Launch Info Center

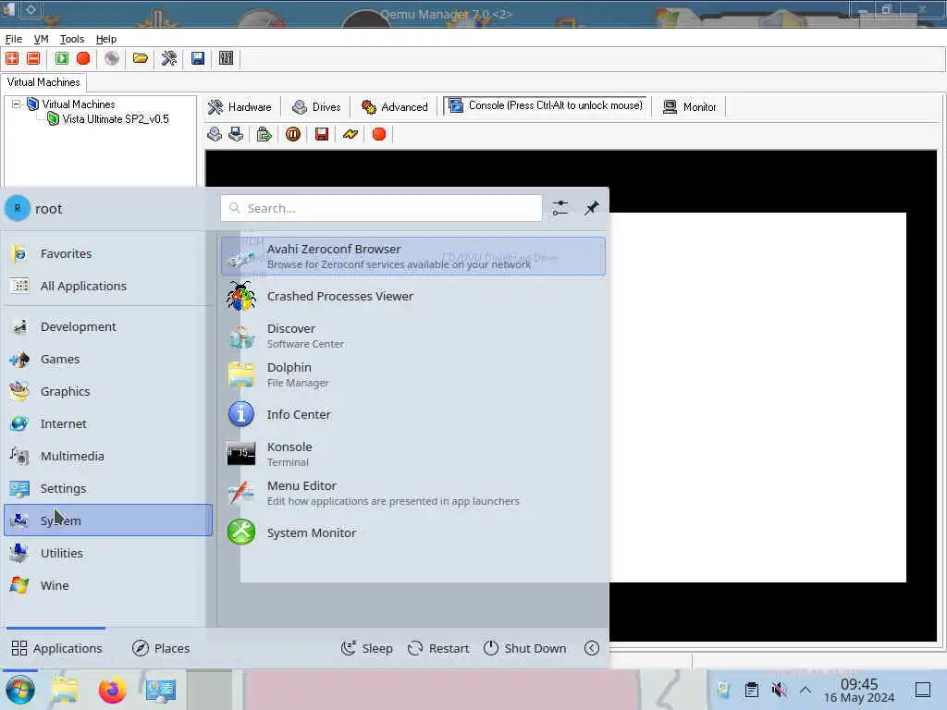(x=413, y=415)
